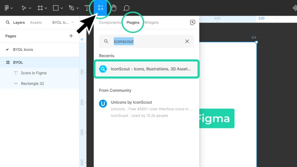Click the frame's top-right resize handle
297x167 pixels.
pos(257,42)
